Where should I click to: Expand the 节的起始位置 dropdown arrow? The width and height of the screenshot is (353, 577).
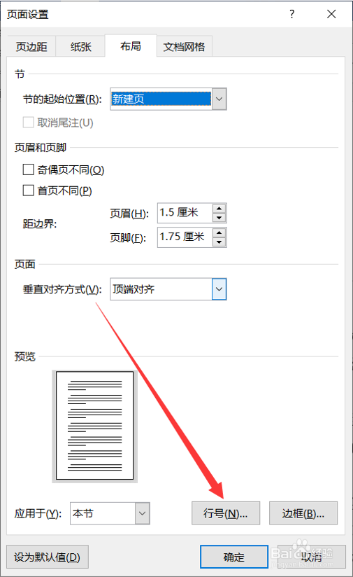tap(219, 99)
